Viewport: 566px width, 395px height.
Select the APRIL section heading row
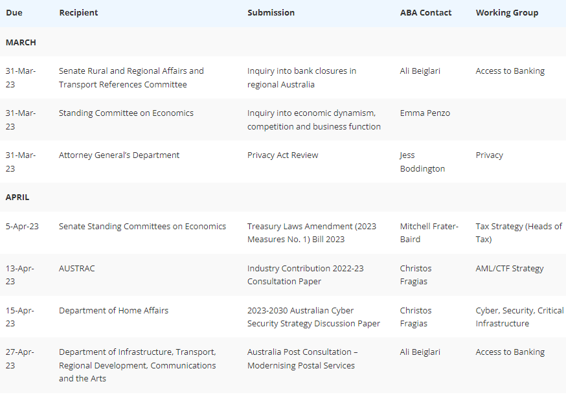pos(283,197)
